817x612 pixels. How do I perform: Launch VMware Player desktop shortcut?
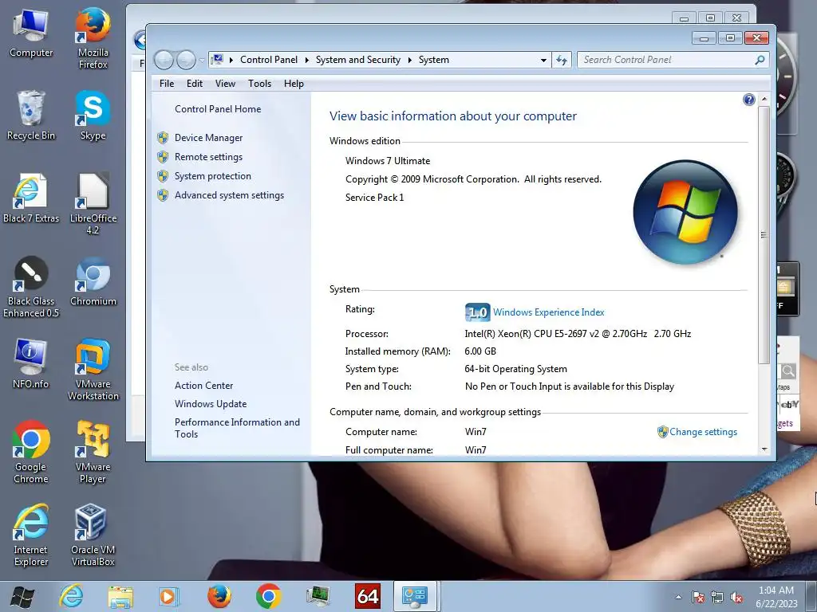click(93, 453)
